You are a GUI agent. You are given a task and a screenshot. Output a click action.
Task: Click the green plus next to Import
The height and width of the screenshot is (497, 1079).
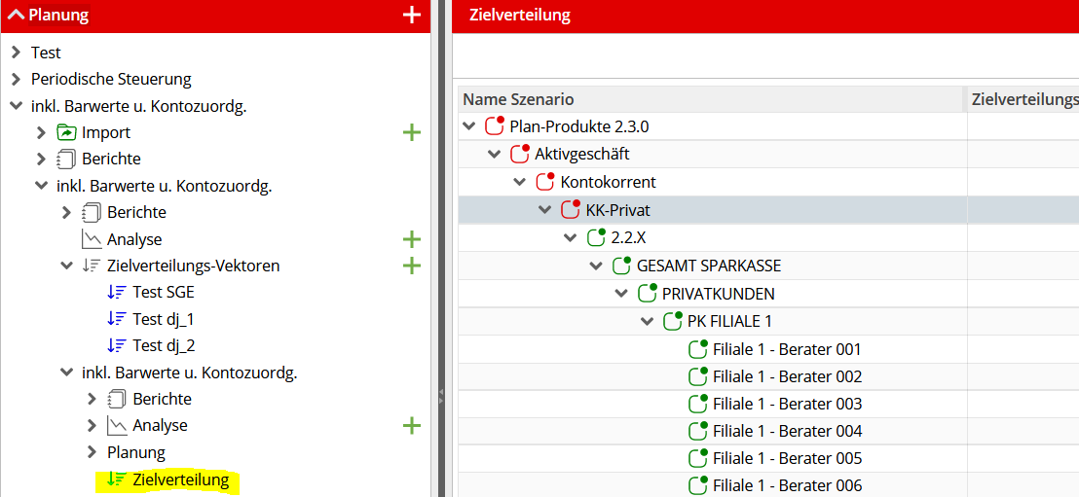point(411,132)
